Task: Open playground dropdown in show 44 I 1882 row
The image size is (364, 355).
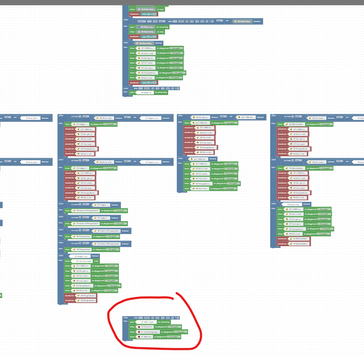Action: [231, 123]
